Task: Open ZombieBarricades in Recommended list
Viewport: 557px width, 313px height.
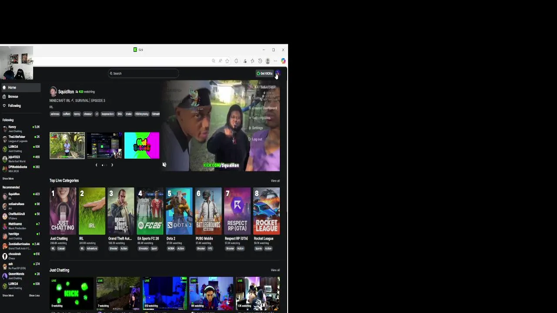Action: click(x=20, y=246)
